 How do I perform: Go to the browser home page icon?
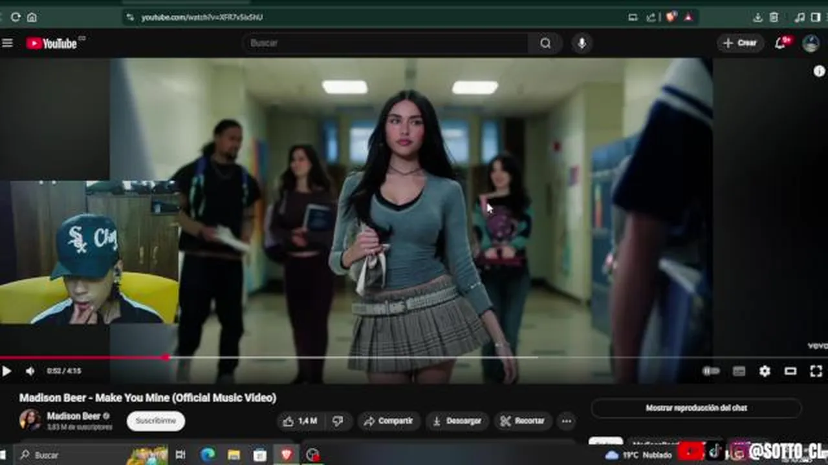(x=32, y=17)
